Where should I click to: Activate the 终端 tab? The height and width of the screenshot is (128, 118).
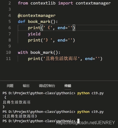[x=68, y=86]
